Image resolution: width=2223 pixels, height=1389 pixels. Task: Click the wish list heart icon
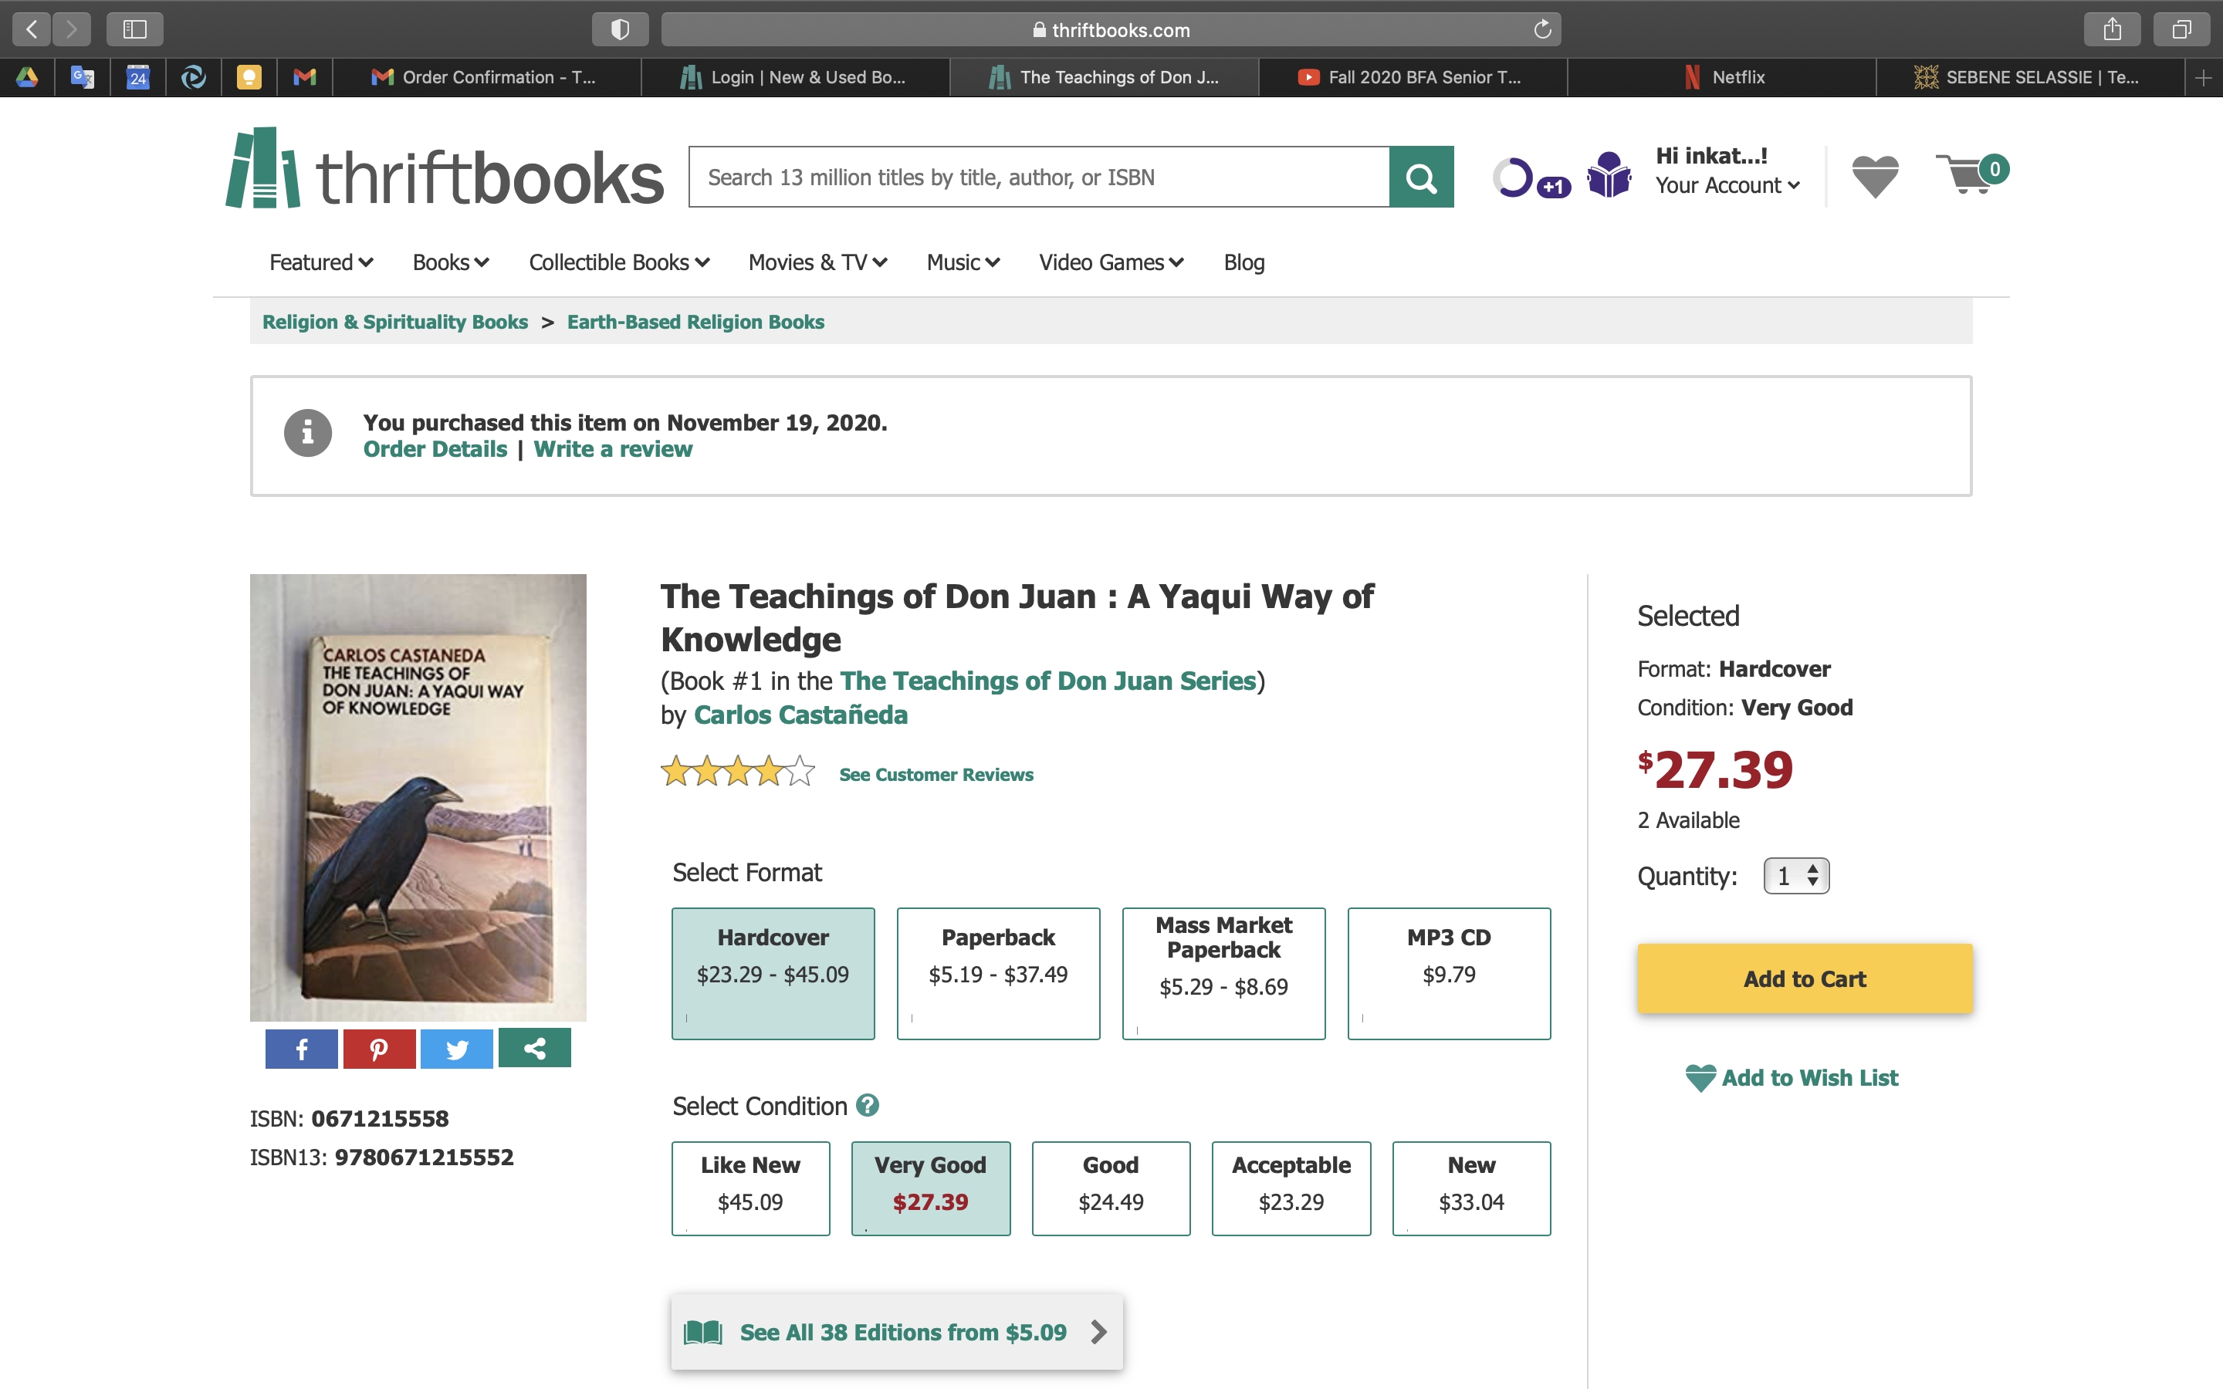[1874, 175]
